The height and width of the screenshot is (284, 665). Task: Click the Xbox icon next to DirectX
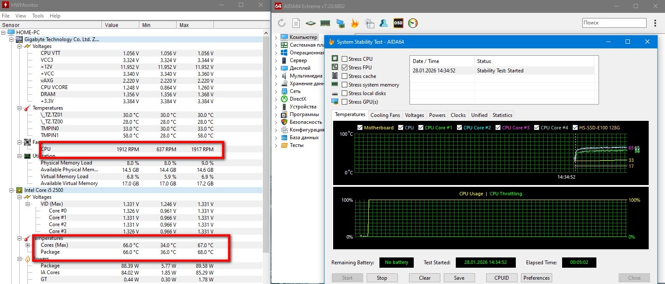pyautogui.click(x=284, y=99)
